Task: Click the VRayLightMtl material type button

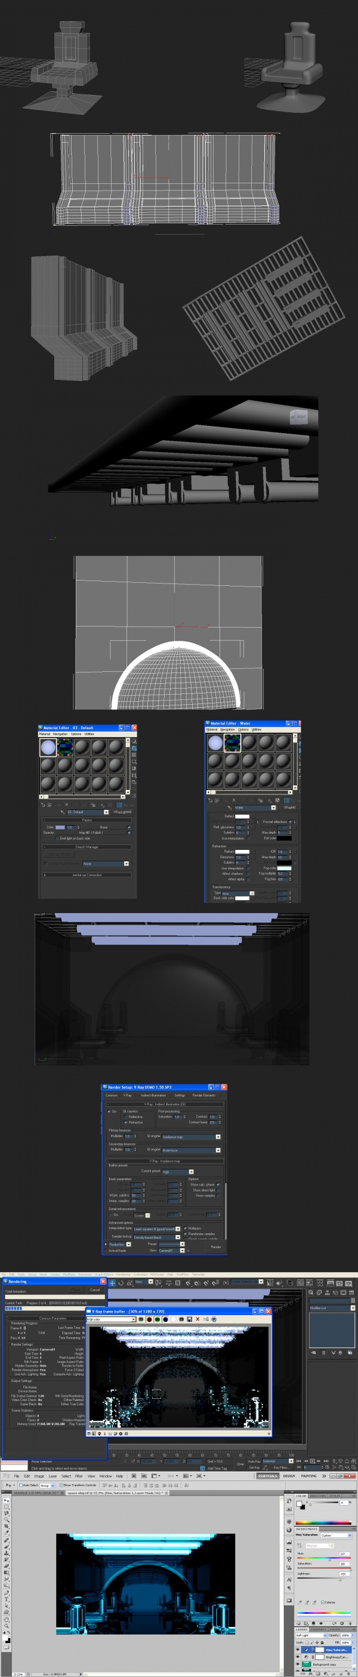Action: tap(123, 812)
